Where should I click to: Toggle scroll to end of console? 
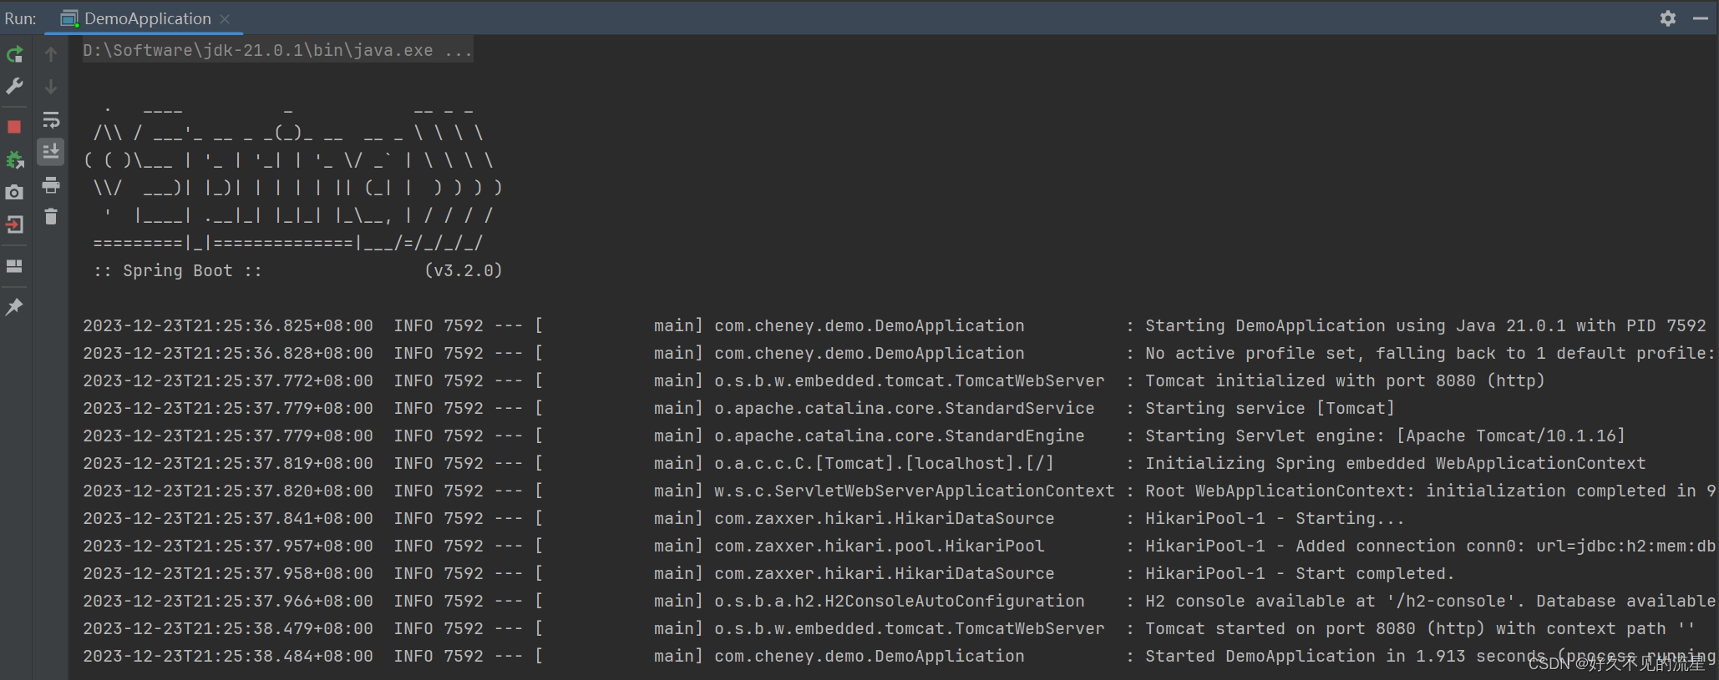point(51,152)
